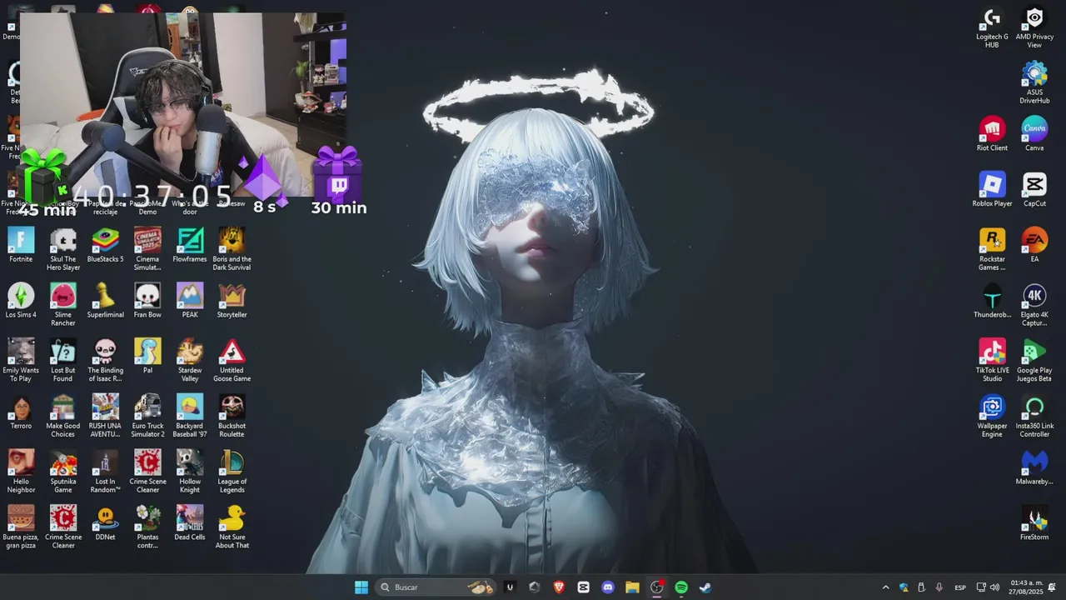Select The Binding of Isaac icon
Screen dimensions: 1066x600
coord(105,360)
